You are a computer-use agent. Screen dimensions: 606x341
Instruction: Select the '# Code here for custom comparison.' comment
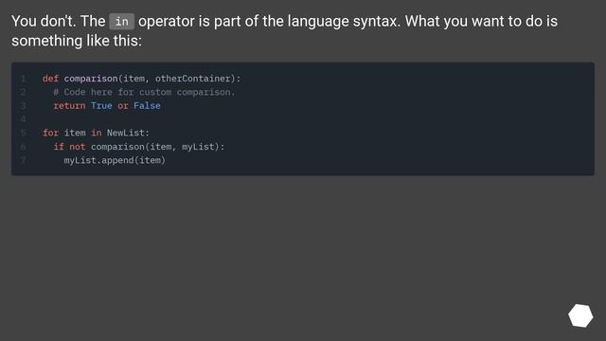pos(144,92)
